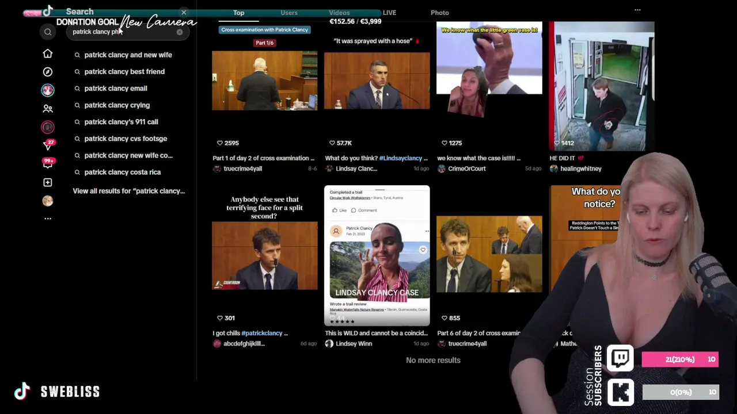Open the healingwhitney username link
Image resolution: width=737 pixels, height=414 pixels.
[x=580, y=168]
